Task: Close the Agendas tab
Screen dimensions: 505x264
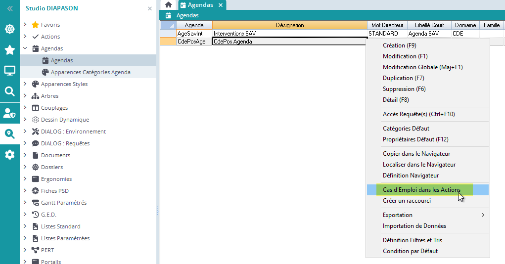Action: point(221,5)
